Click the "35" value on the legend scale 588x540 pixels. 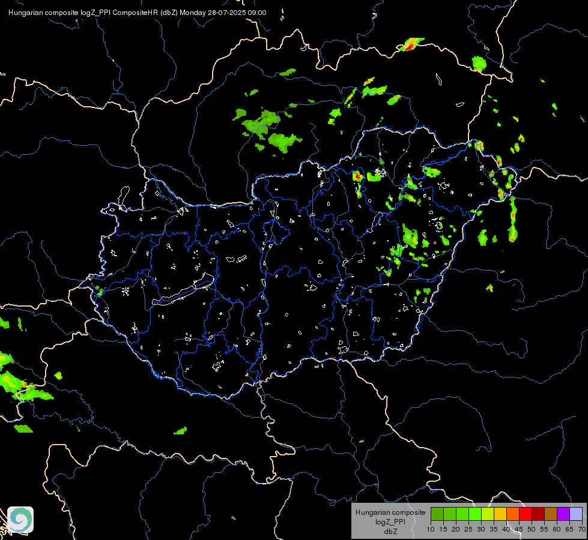pos(494,529)
